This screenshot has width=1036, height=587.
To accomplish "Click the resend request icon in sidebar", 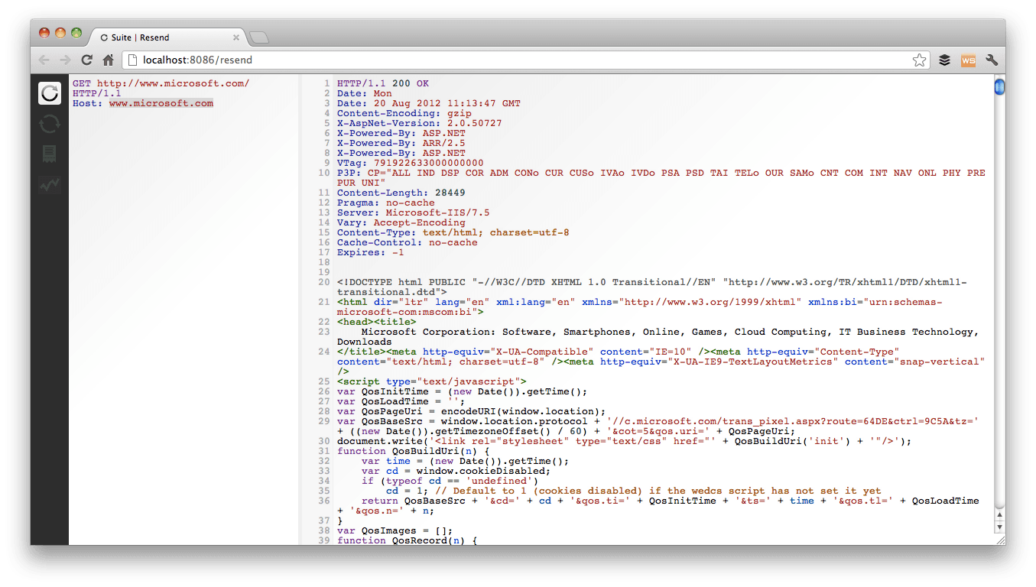I will (50, 93).
